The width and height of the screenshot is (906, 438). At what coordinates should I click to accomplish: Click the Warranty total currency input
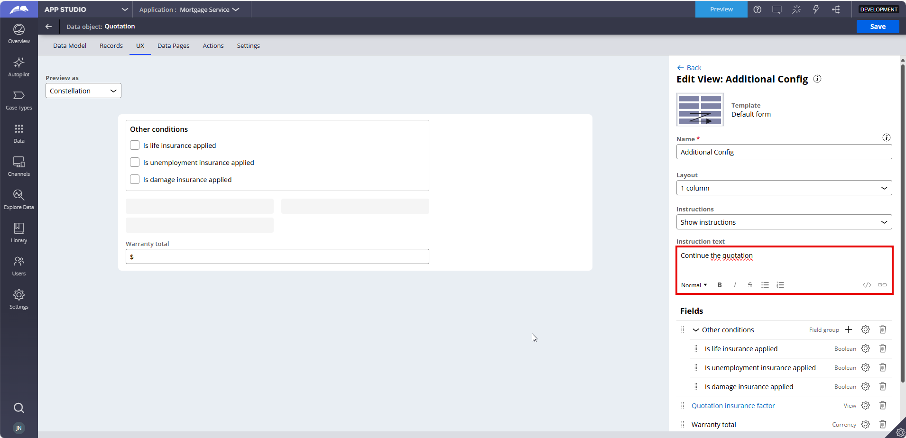point(277,256)
